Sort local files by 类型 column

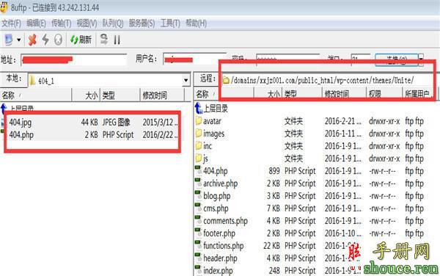pyautogui.click(x=120, y=95)
